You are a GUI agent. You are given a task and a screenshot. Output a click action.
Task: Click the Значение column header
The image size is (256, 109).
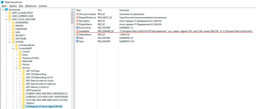coord(124,10)
